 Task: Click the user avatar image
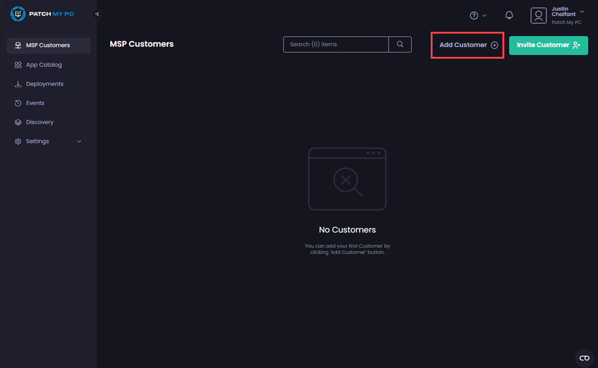pyautogui.click(x=539, y=15)
